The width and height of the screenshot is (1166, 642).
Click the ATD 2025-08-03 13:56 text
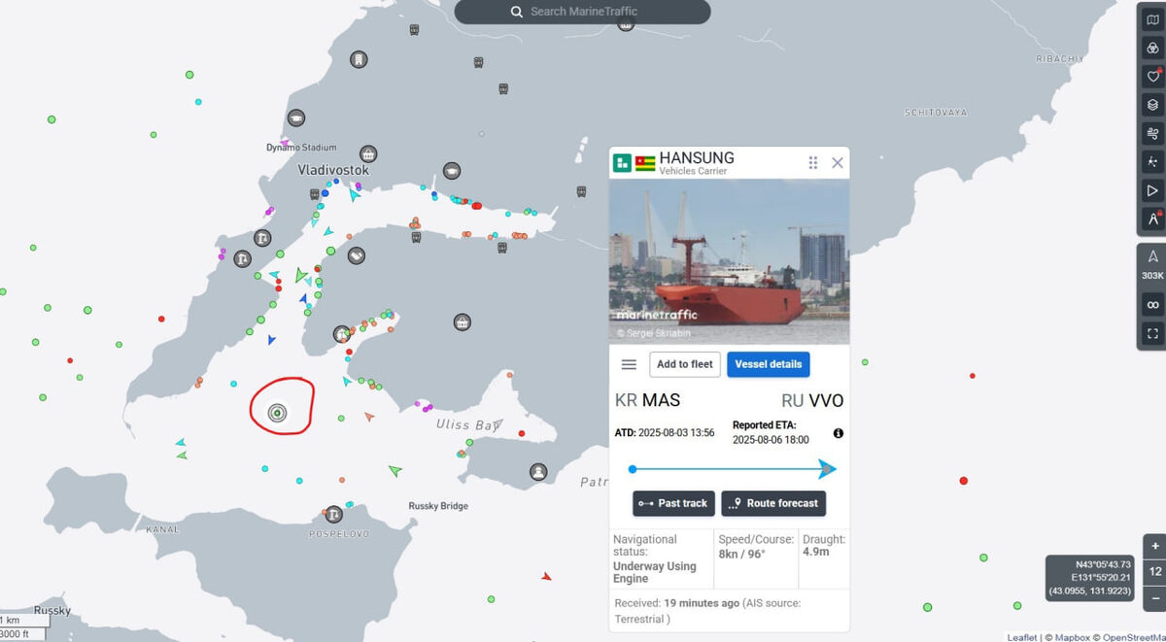tap(665, 432)
